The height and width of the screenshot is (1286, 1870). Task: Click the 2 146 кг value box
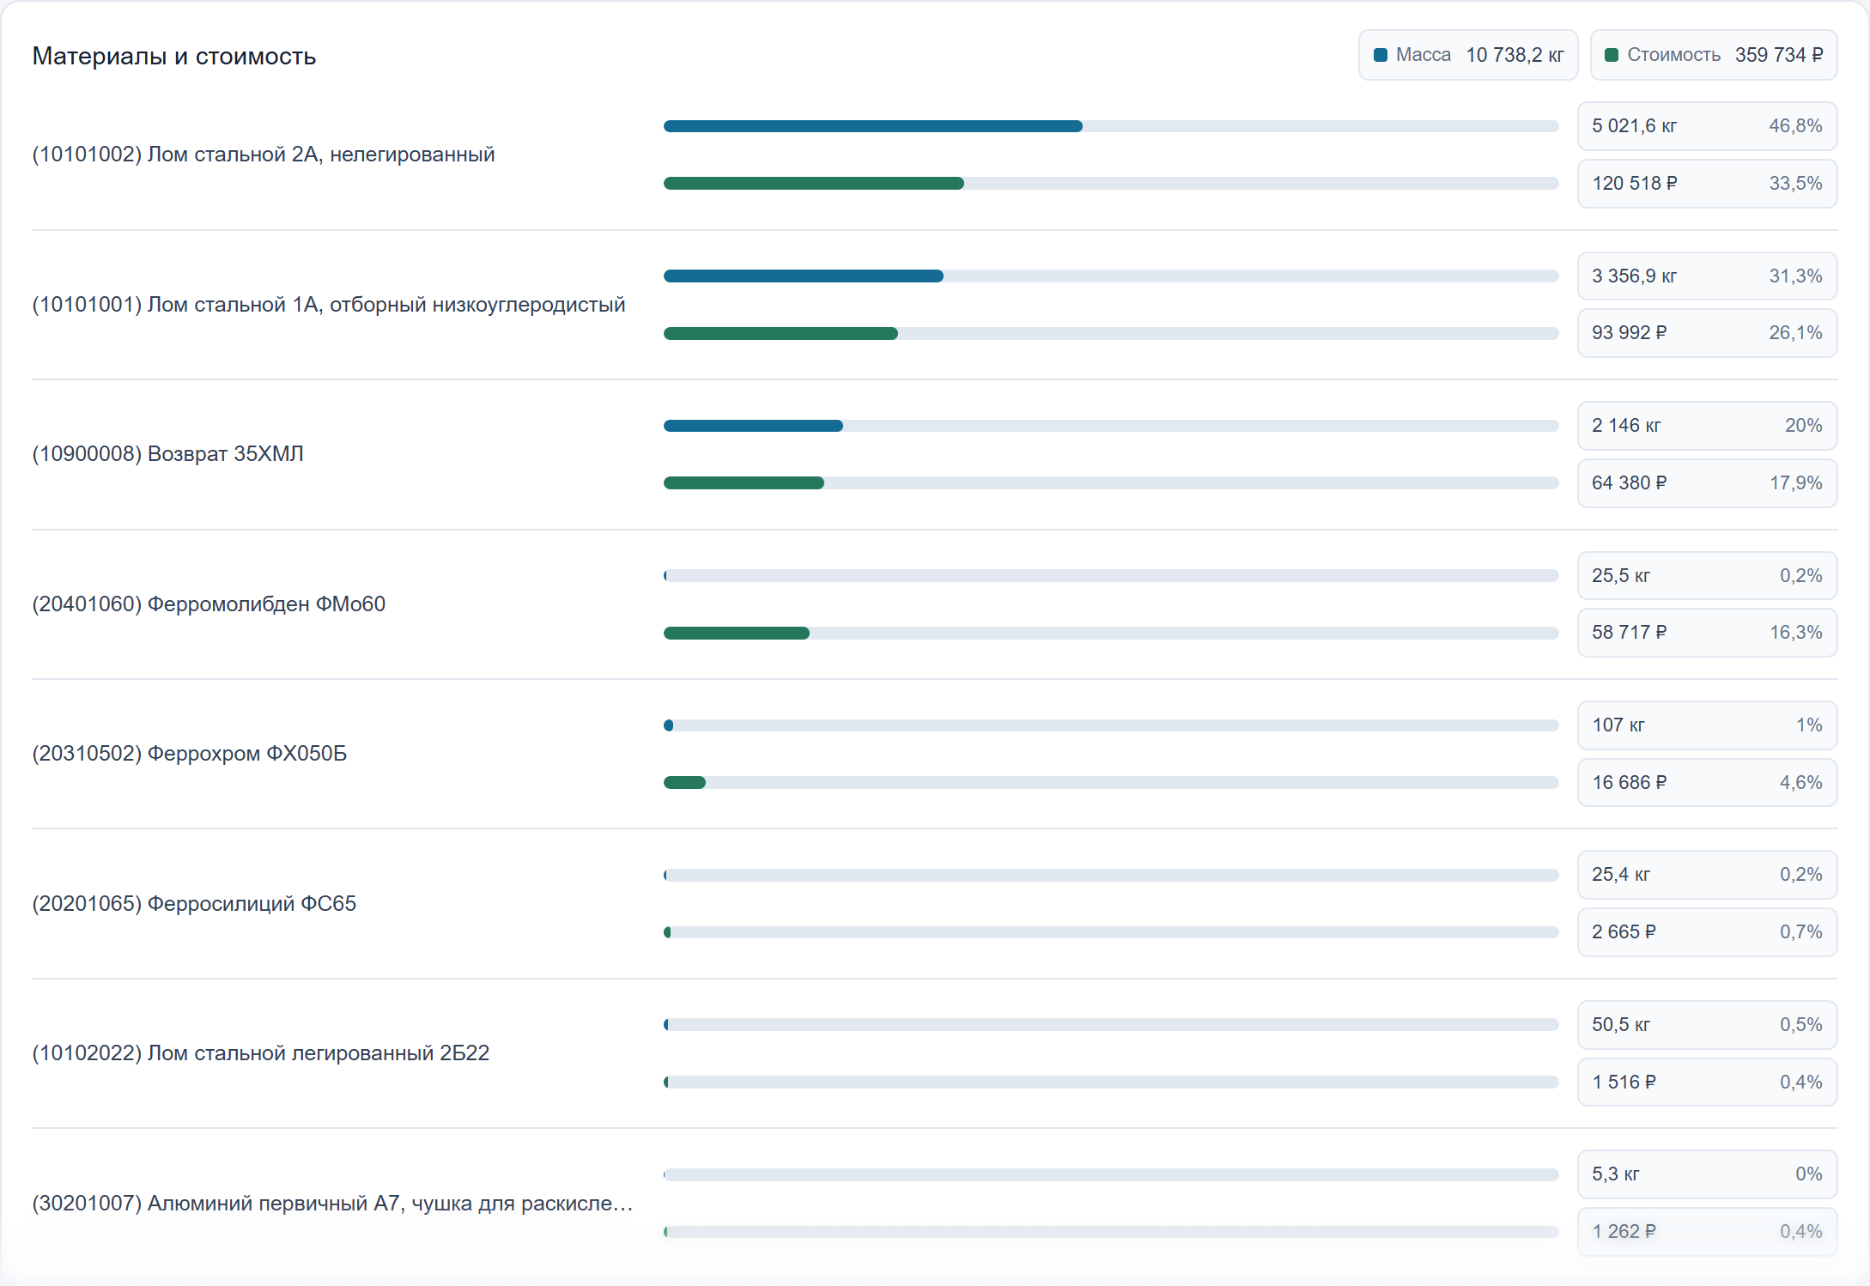[x=1707, y=426]
